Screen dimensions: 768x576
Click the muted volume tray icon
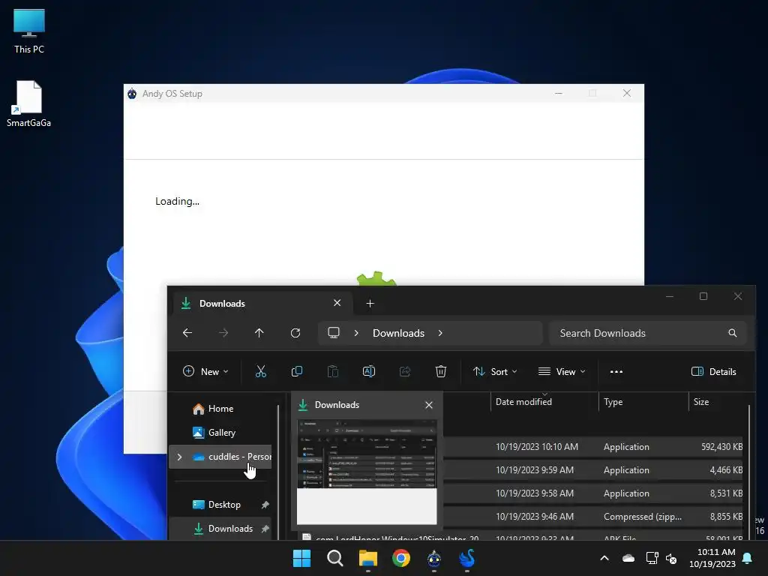671,558
